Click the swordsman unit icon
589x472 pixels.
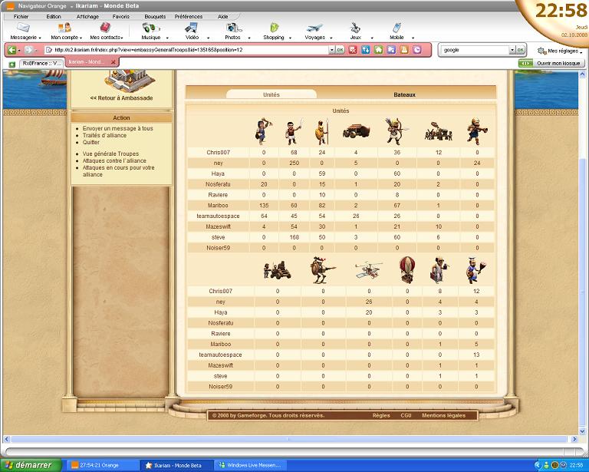point(294,132)
